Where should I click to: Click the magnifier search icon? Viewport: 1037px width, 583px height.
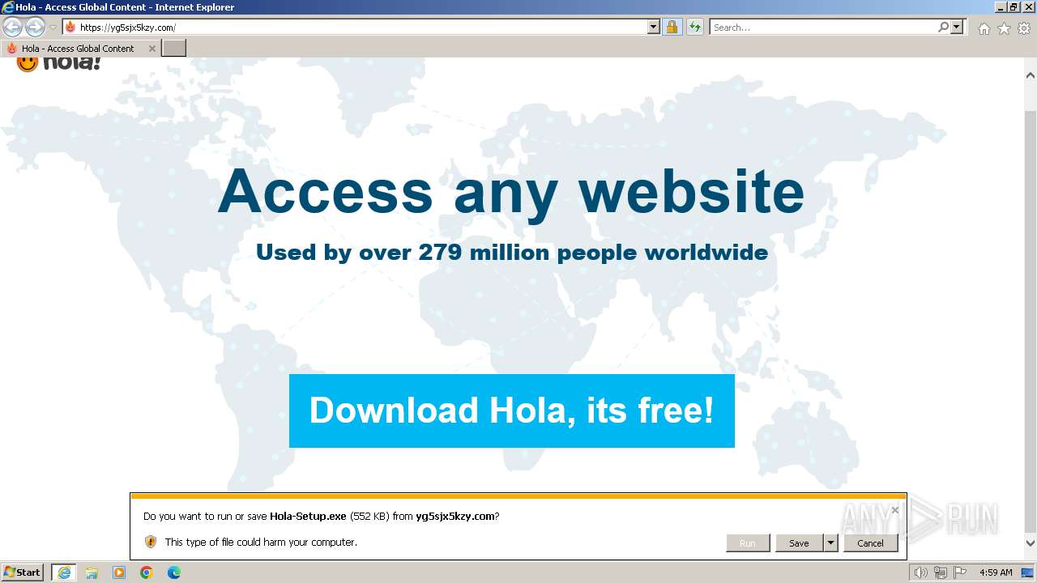point(943,28)
